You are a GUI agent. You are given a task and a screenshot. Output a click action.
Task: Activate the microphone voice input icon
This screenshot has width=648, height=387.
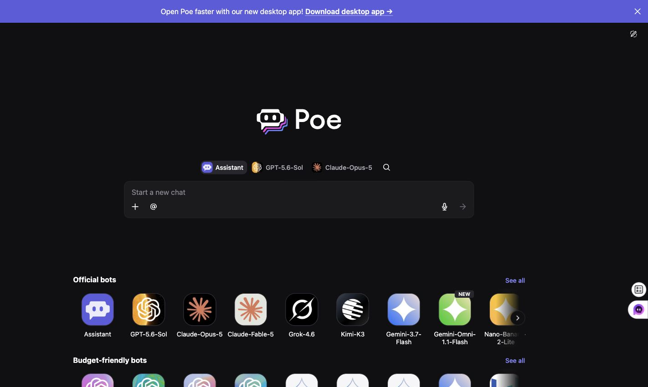pyautogui.click(x=444, y=207)
